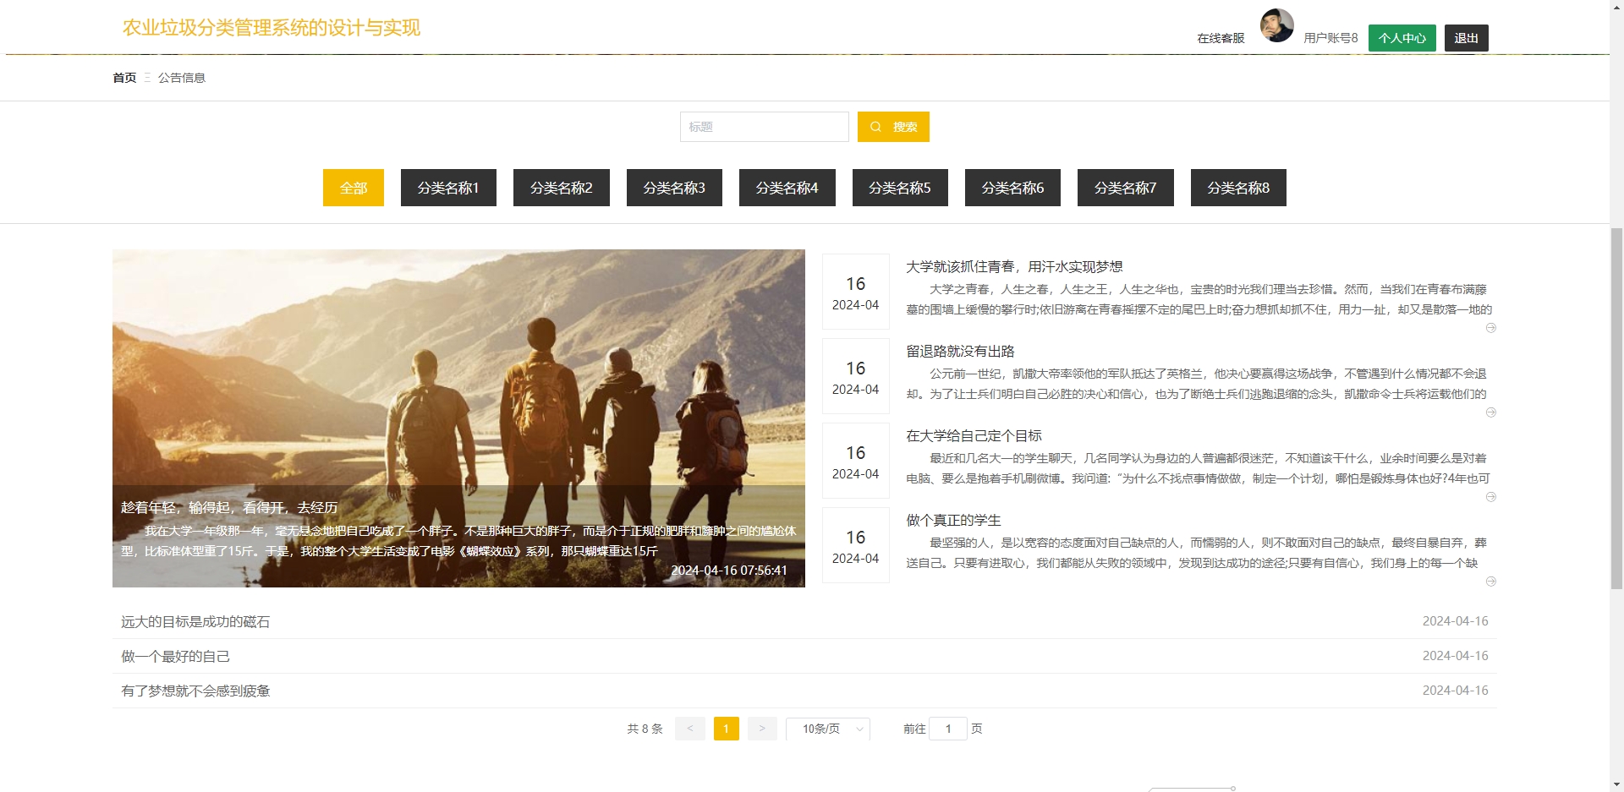
Task: Go to next page with right arrow
Action: [761, 729]
